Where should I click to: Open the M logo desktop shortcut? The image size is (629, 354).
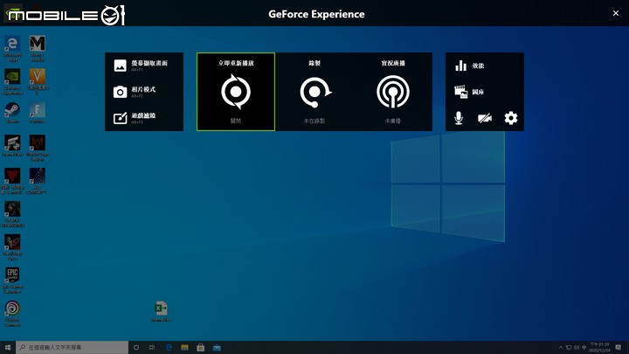38,49
